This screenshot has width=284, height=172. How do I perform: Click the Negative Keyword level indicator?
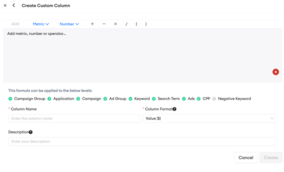[214, 99]
